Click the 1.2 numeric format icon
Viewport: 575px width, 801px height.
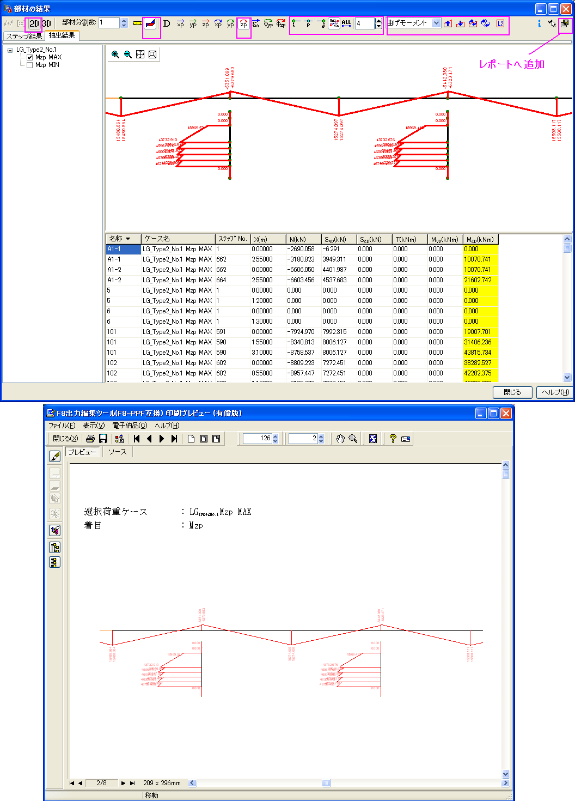point(500,23)
